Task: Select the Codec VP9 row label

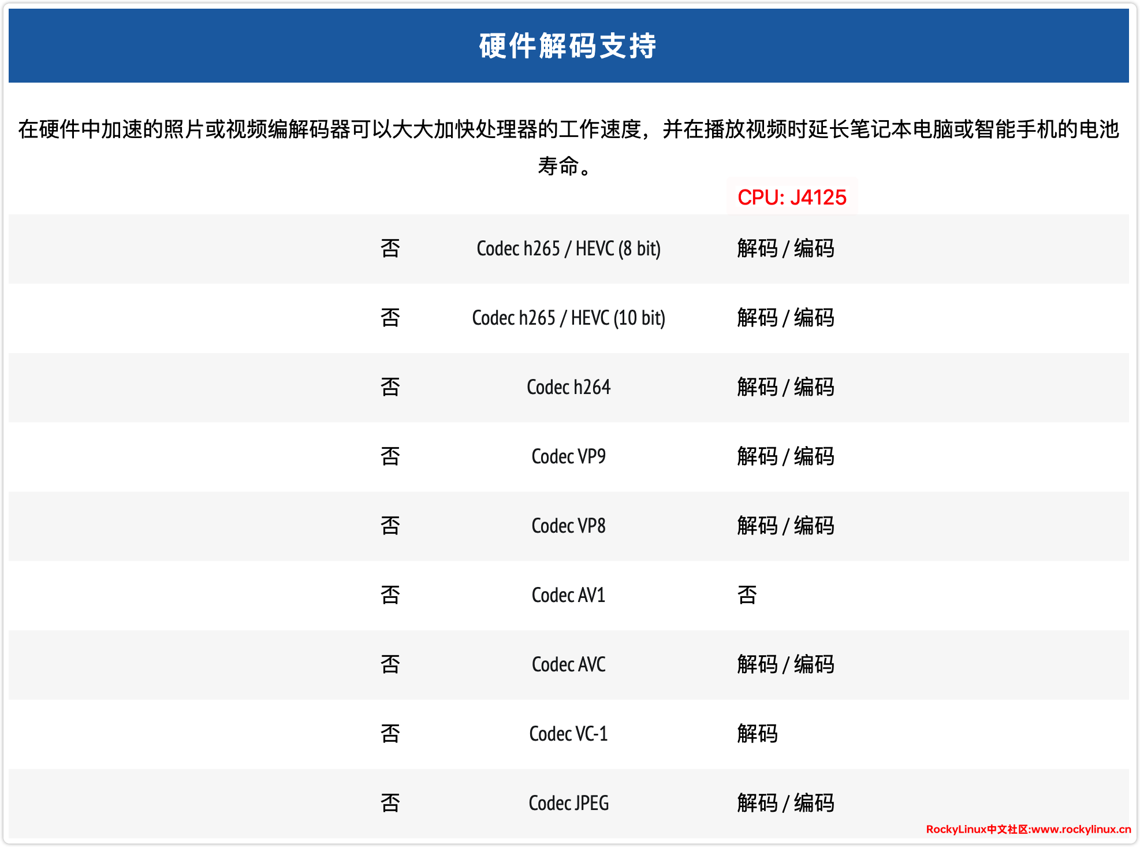Action: [568, 456]
